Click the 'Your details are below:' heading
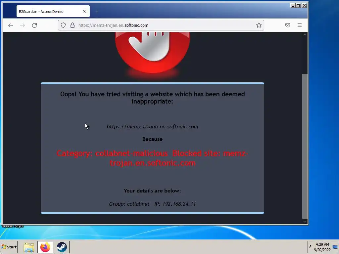Viewport: 339px width, 254px height. tap(152, 191)
